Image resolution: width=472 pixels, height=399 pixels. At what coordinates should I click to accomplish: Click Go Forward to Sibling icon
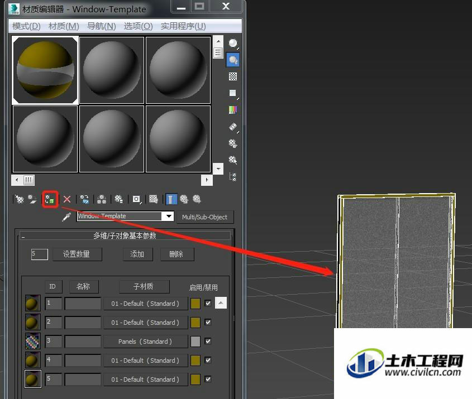[x=197, y=199]
